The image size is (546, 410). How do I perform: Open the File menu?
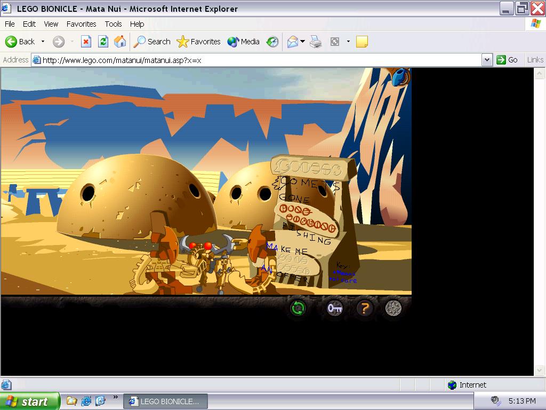(10, 24)
